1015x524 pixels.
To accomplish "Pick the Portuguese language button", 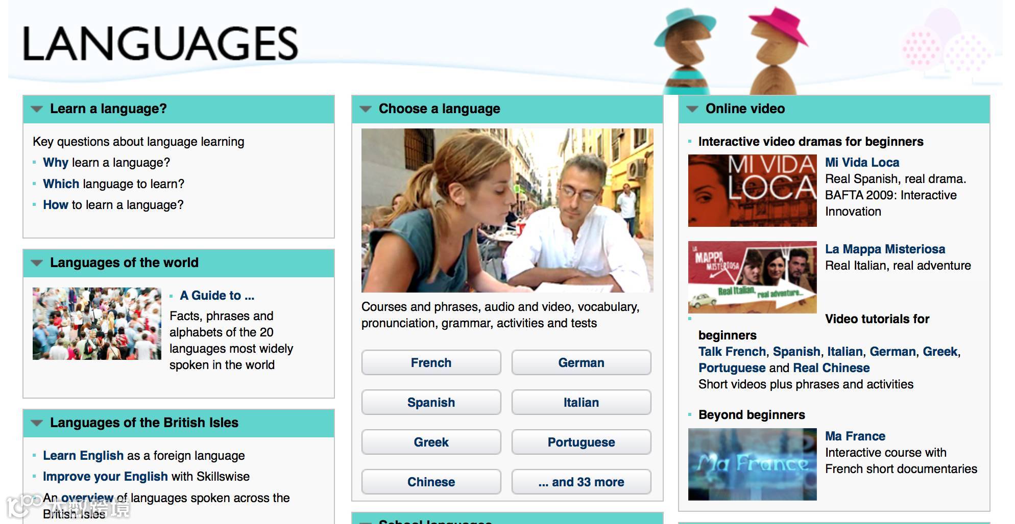I will pyautogui.click(x=582, y=442).
